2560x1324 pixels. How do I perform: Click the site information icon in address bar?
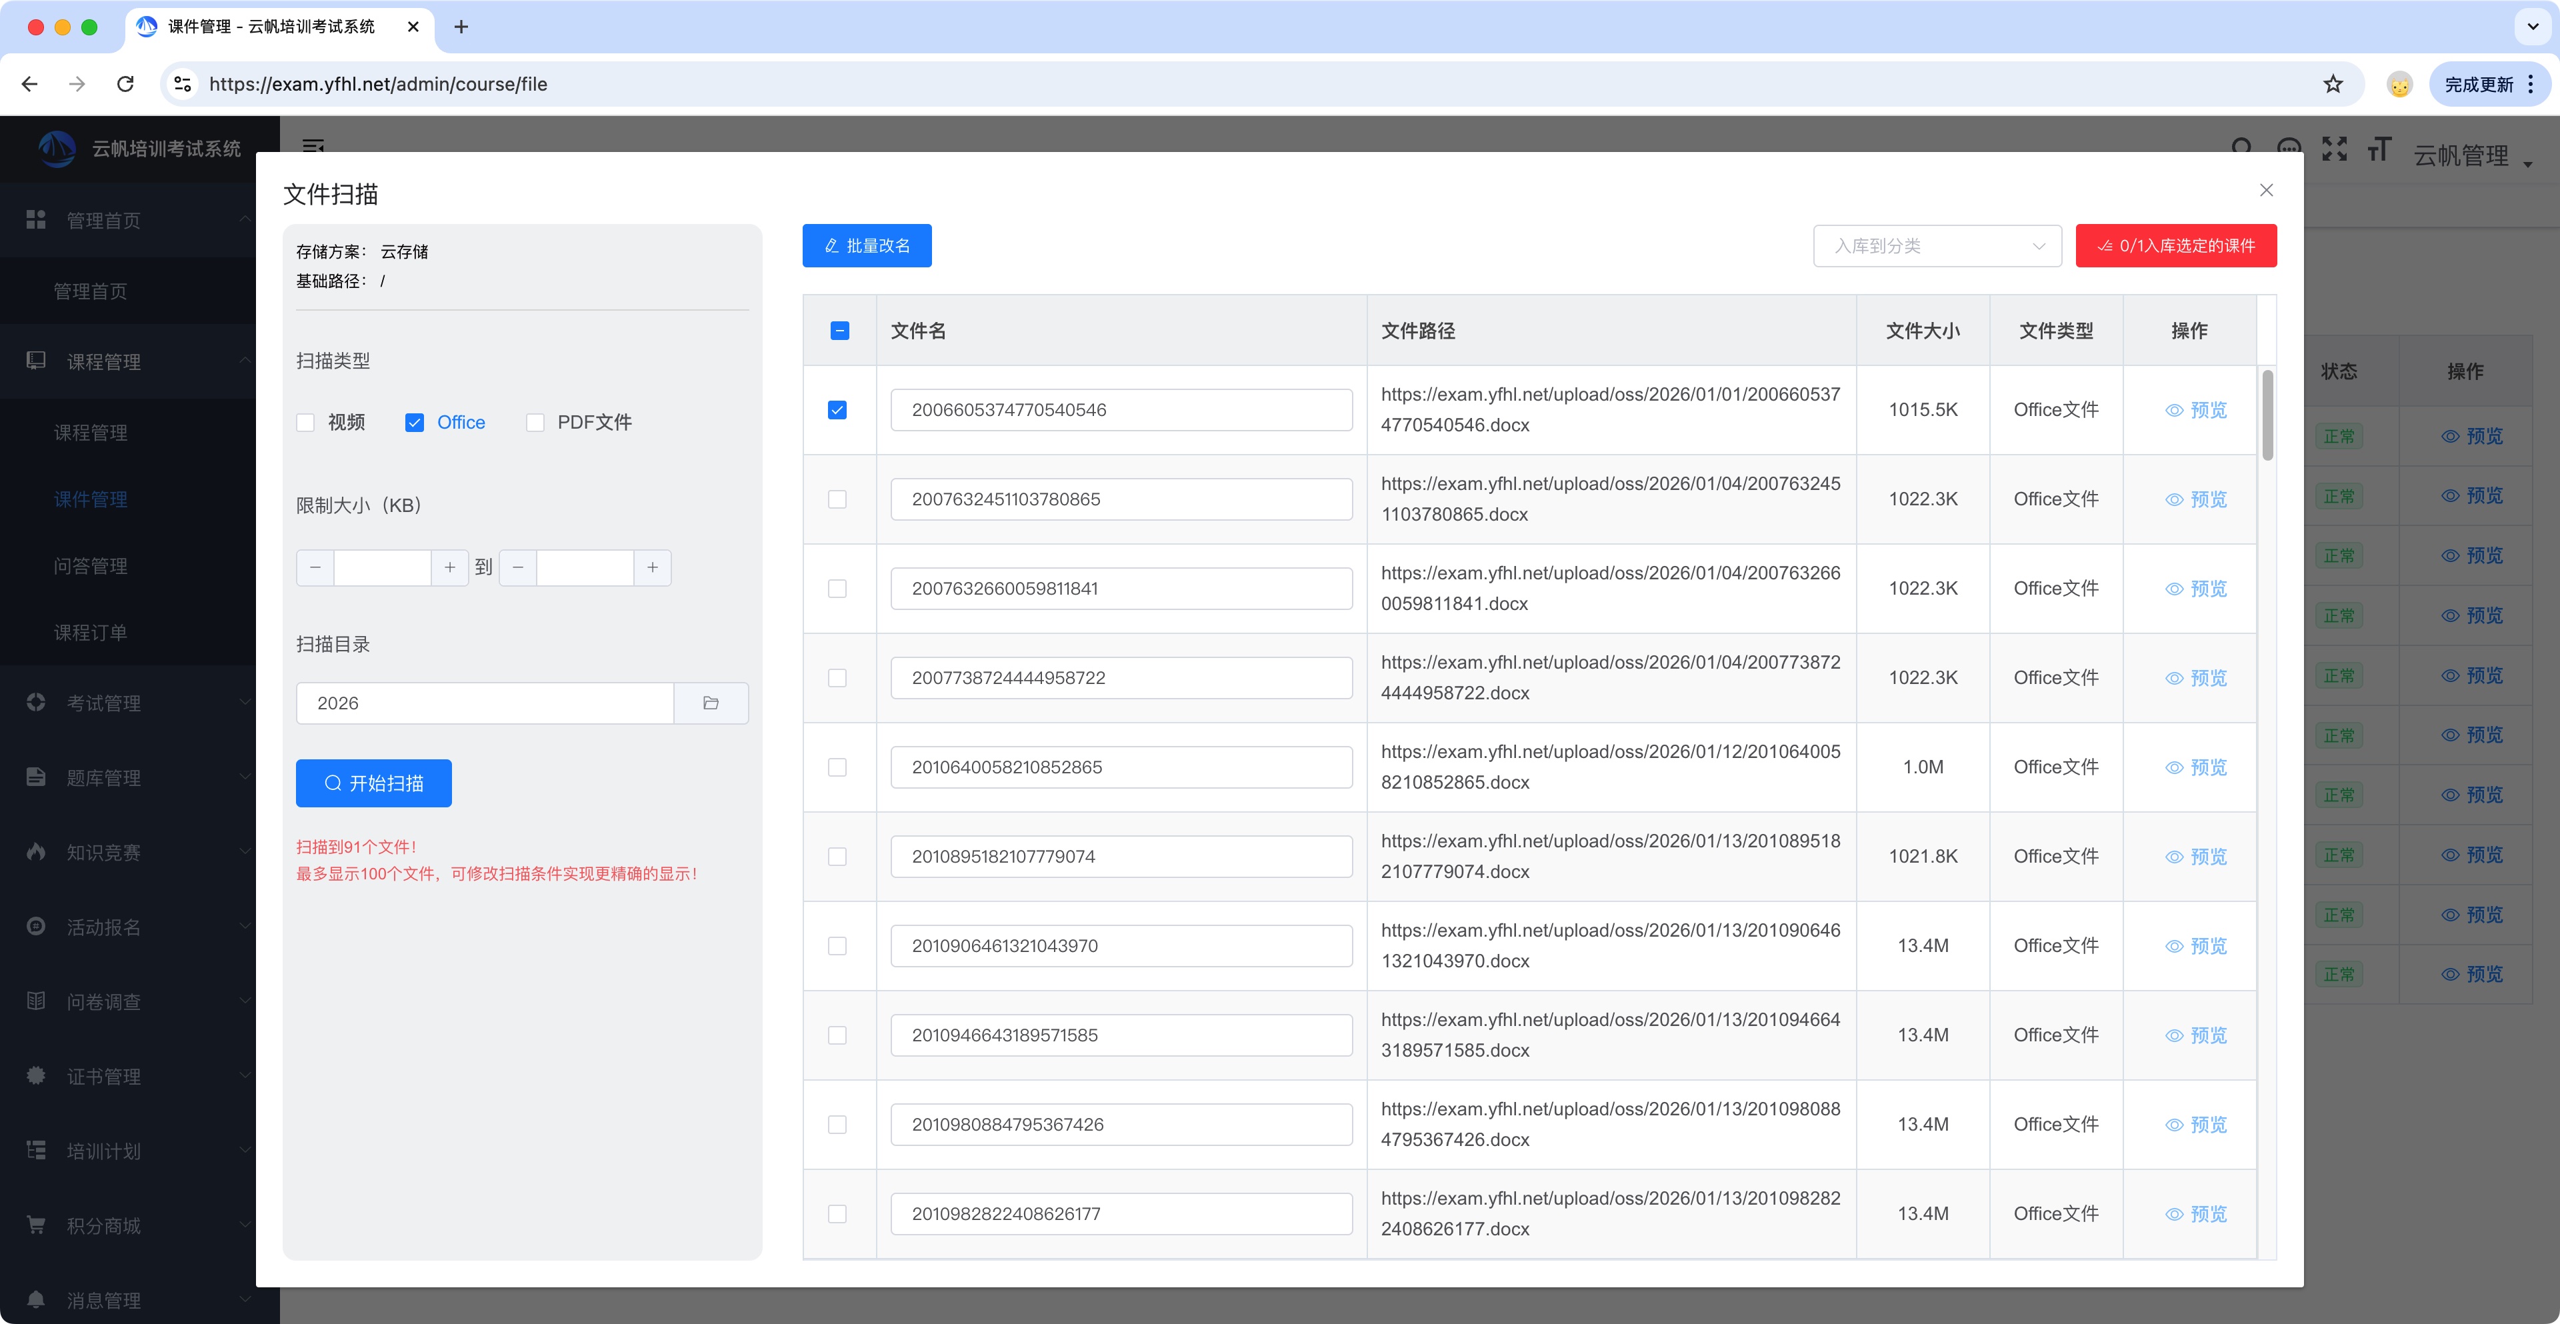click(x=183, y=85)
